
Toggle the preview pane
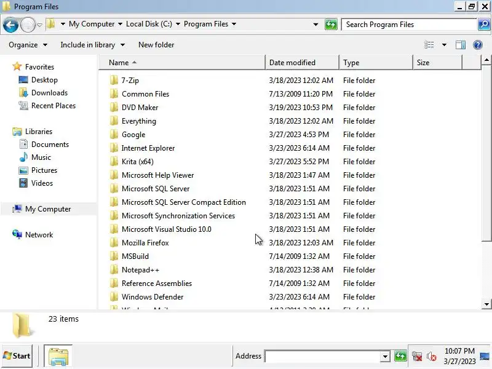pos(460,45)
